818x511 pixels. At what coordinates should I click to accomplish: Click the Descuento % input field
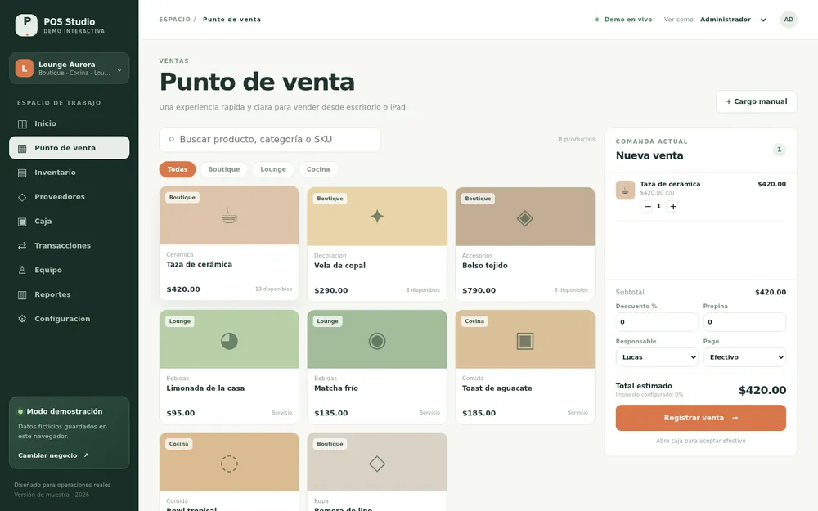tap(657, 322)
